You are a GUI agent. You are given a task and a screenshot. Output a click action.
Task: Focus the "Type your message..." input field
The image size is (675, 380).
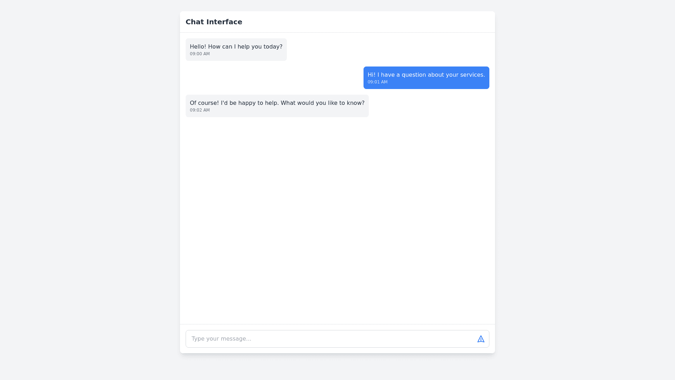330,339
